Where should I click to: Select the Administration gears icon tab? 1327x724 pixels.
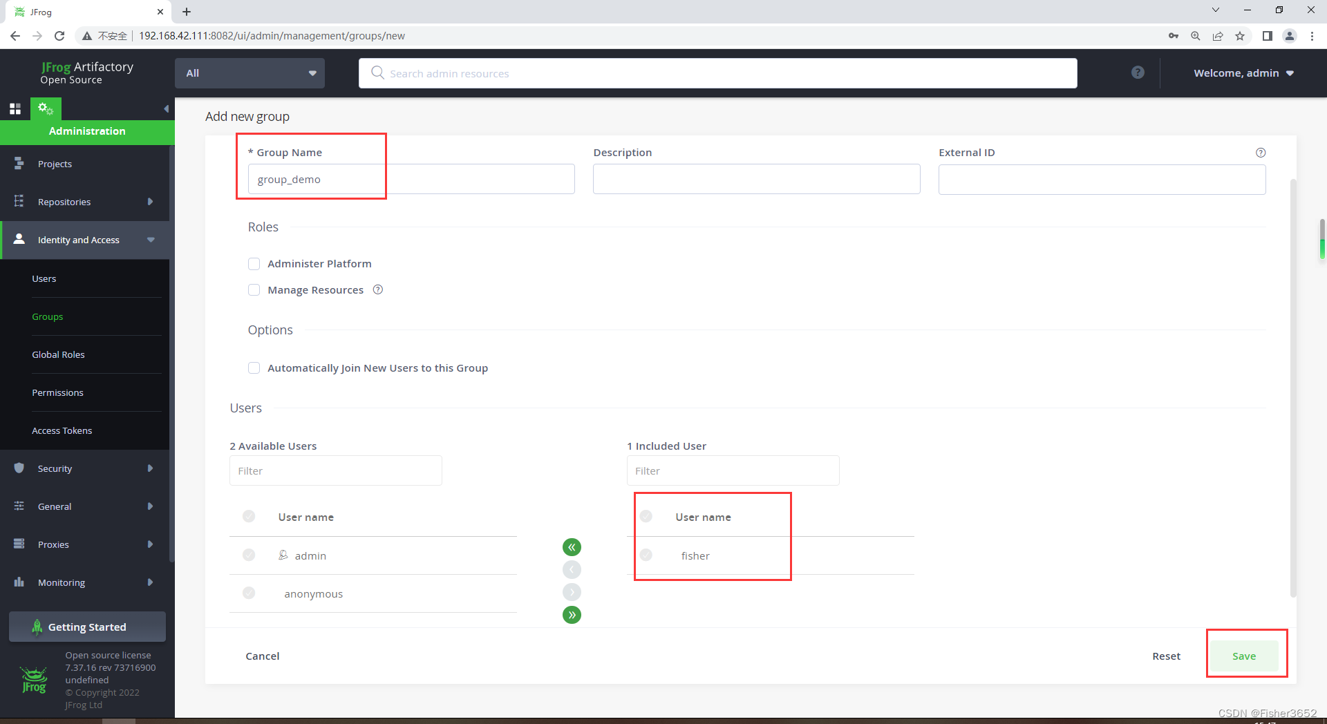(x=46, y=108)
